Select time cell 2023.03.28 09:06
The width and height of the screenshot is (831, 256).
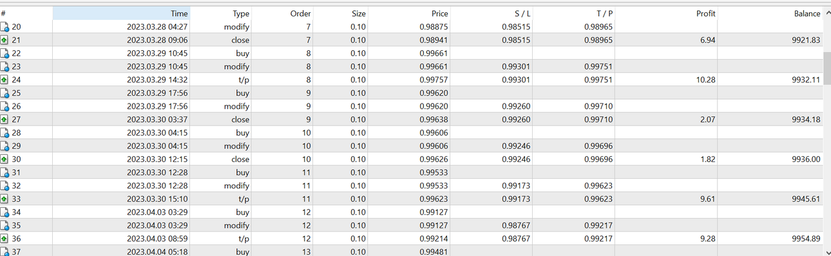(x=157, y=40)
